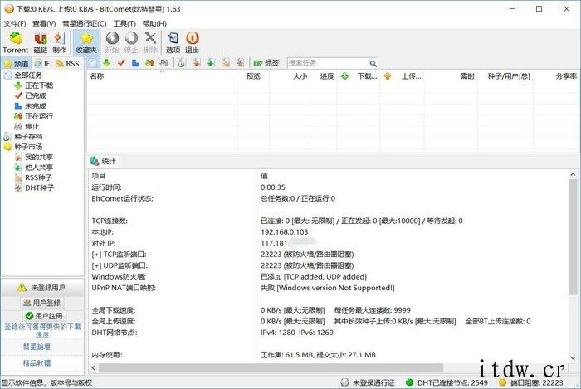Toggle the 收藏夹 favorites panel
The width and height of the screenshot is (581, 389).
coord(86,42)
